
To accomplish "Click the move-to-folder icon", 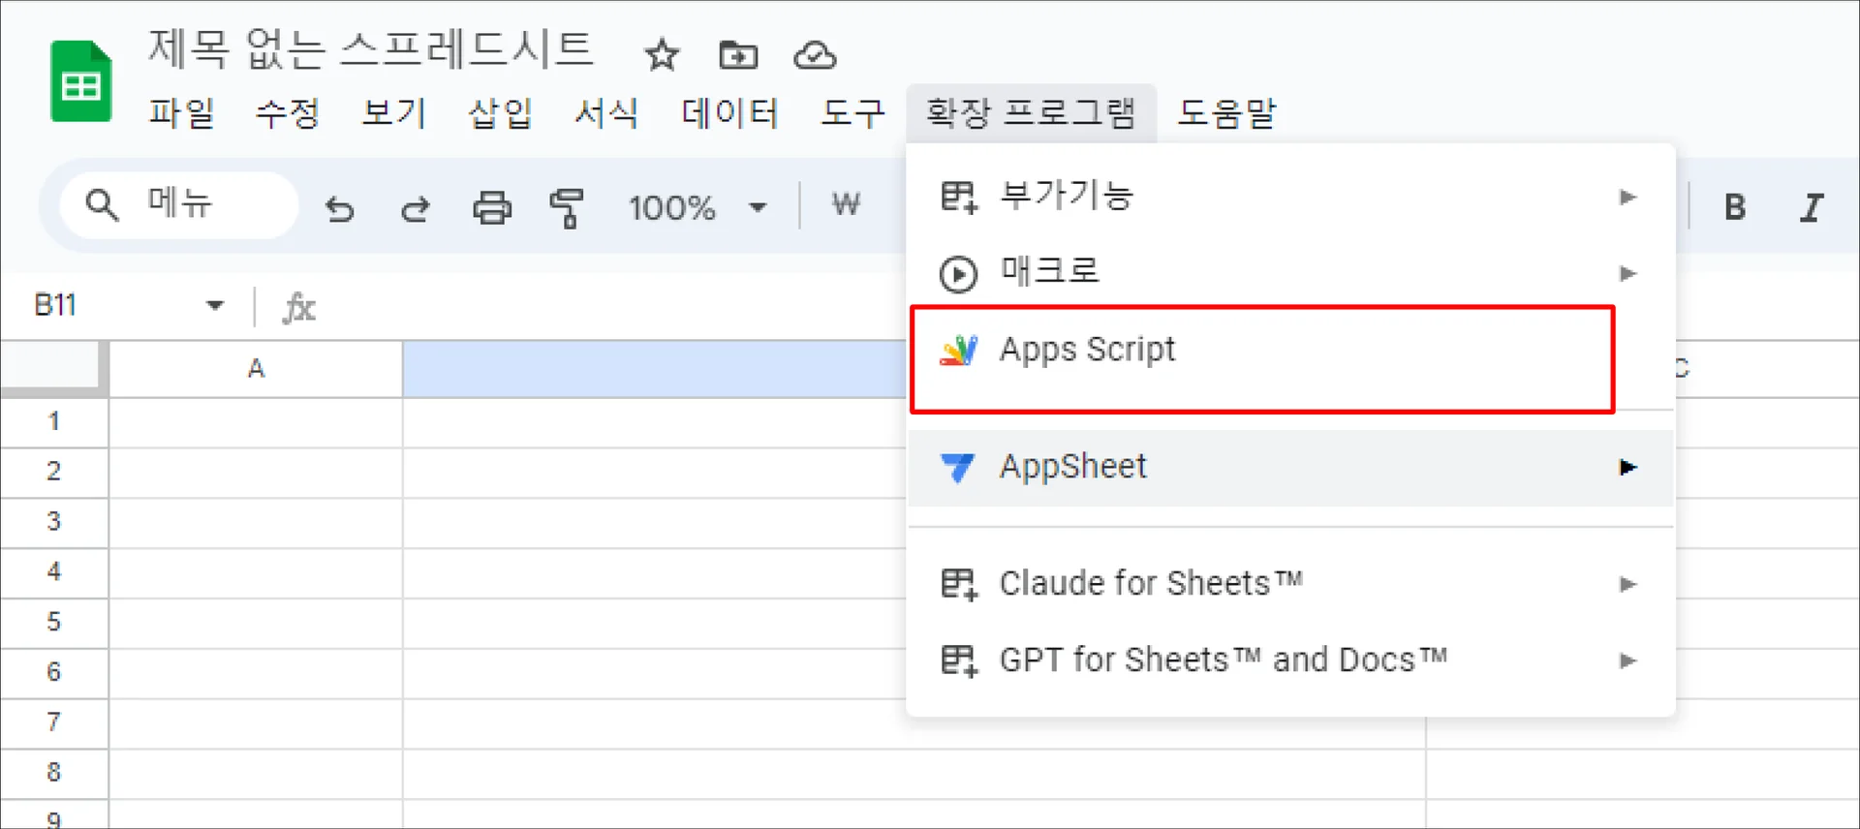I will click(x=738, y=55).
